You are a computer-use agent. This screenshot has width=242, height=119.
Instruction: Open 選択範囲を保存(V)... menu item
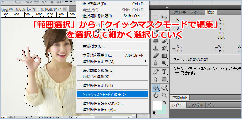click(113, 109)
